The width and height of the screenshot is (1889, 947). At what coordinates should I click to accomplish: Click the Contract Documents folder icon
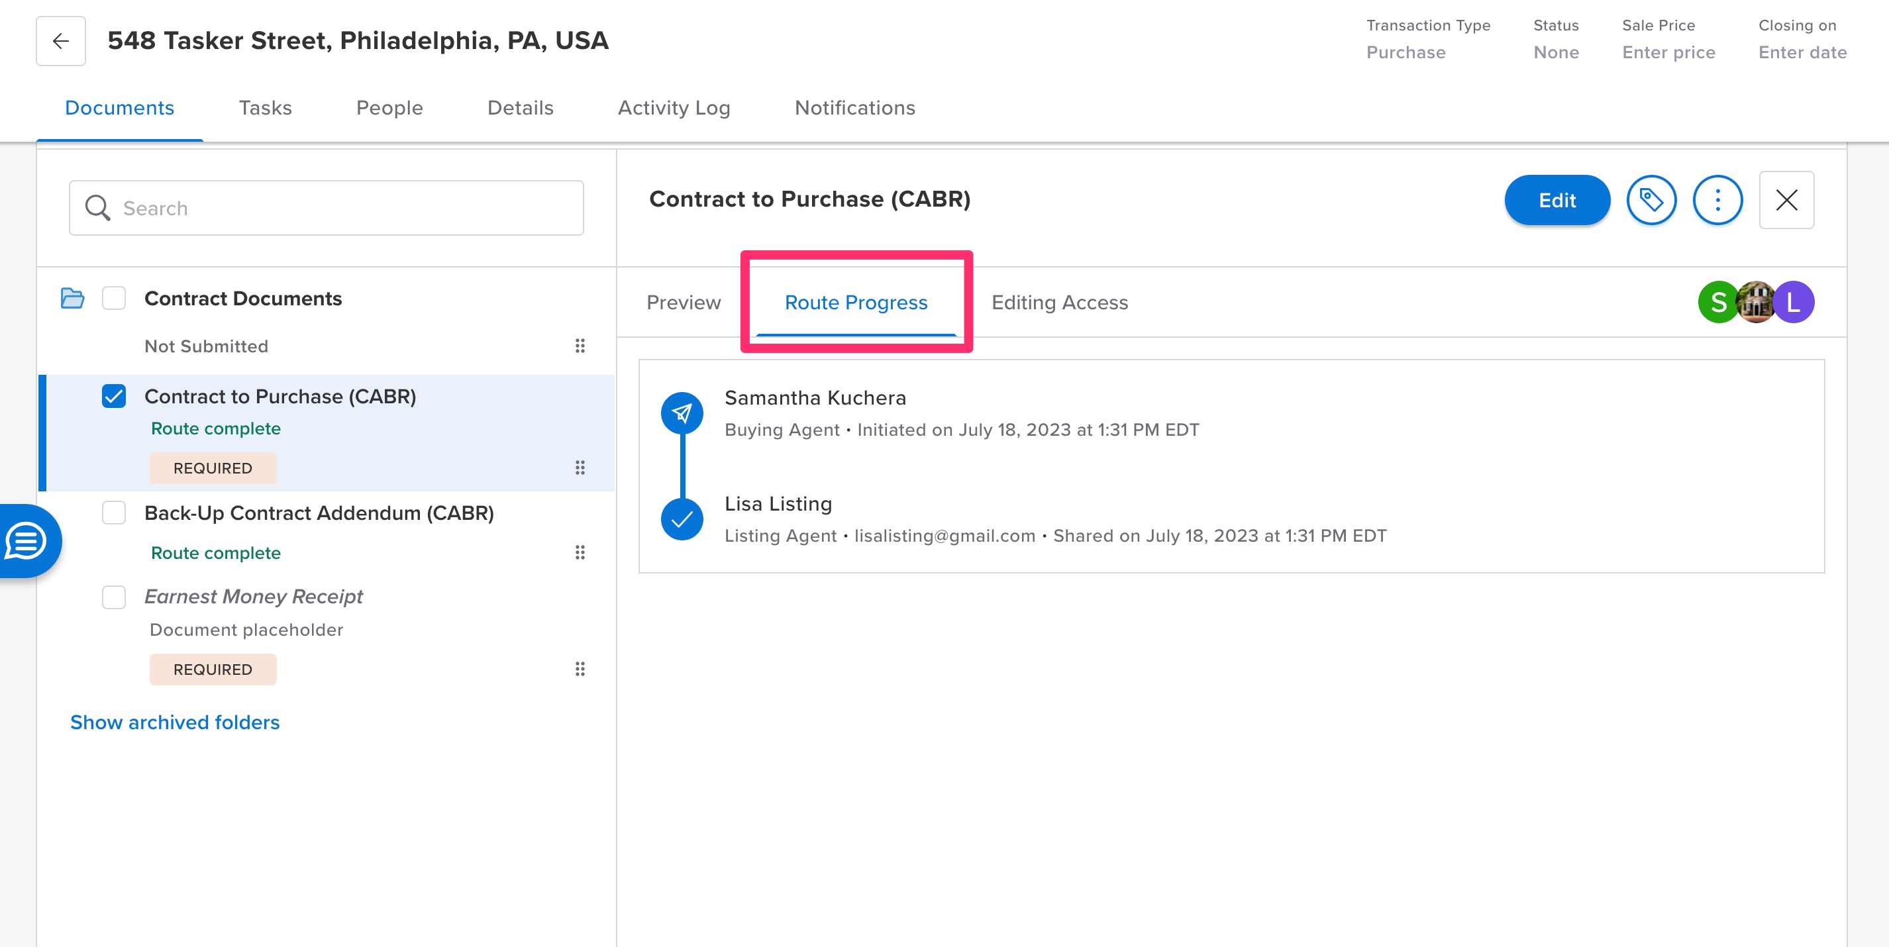tap(72, 298)
